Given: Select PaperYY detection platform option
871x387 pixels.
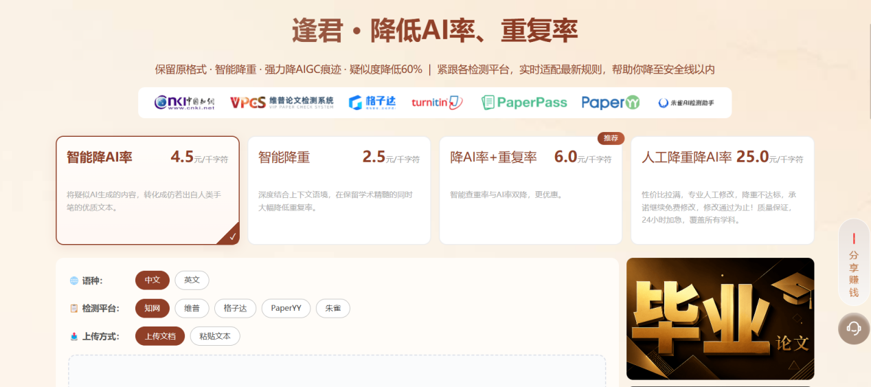Looking at the screenshot, I should pos(286,308).
